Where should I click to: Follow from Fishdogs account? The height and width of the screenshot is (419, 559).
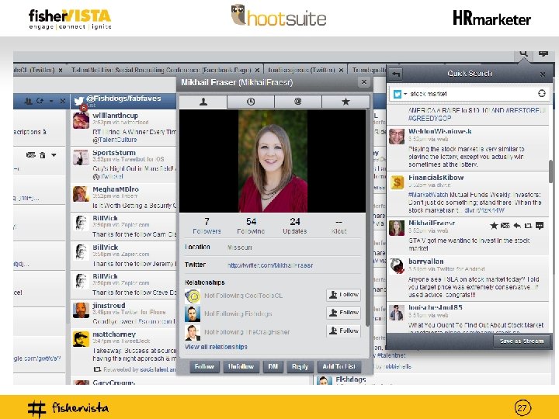[344, 313]
